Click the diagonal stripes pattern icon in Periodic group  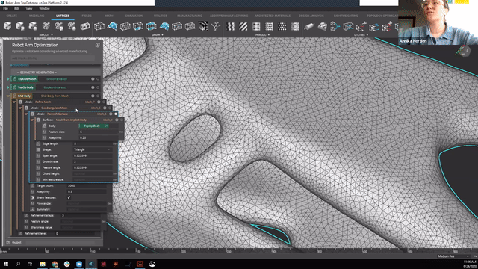pyautogui.click(x=243, y=27)
